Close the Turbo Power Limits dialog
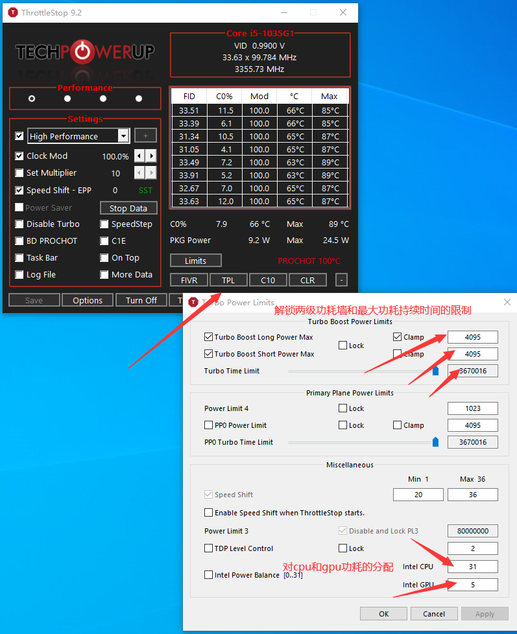This screenshot has width=517, height=634. click(507, 302)
